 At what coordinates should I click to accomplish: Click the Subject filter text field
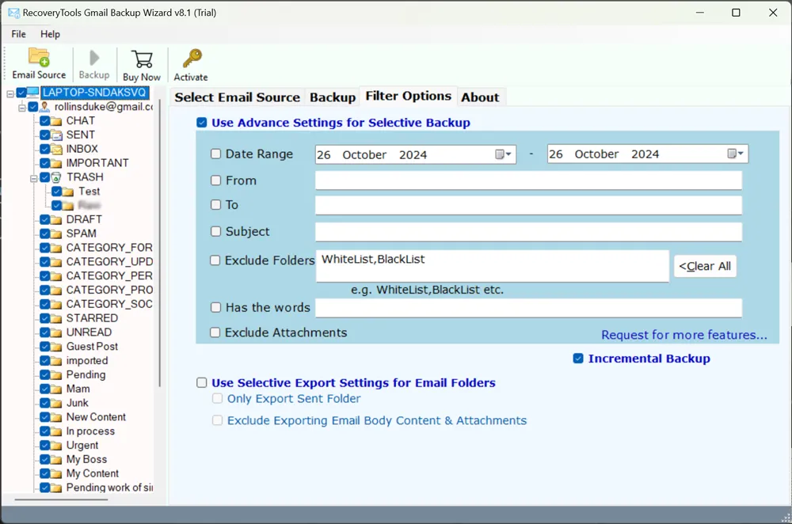528,232
